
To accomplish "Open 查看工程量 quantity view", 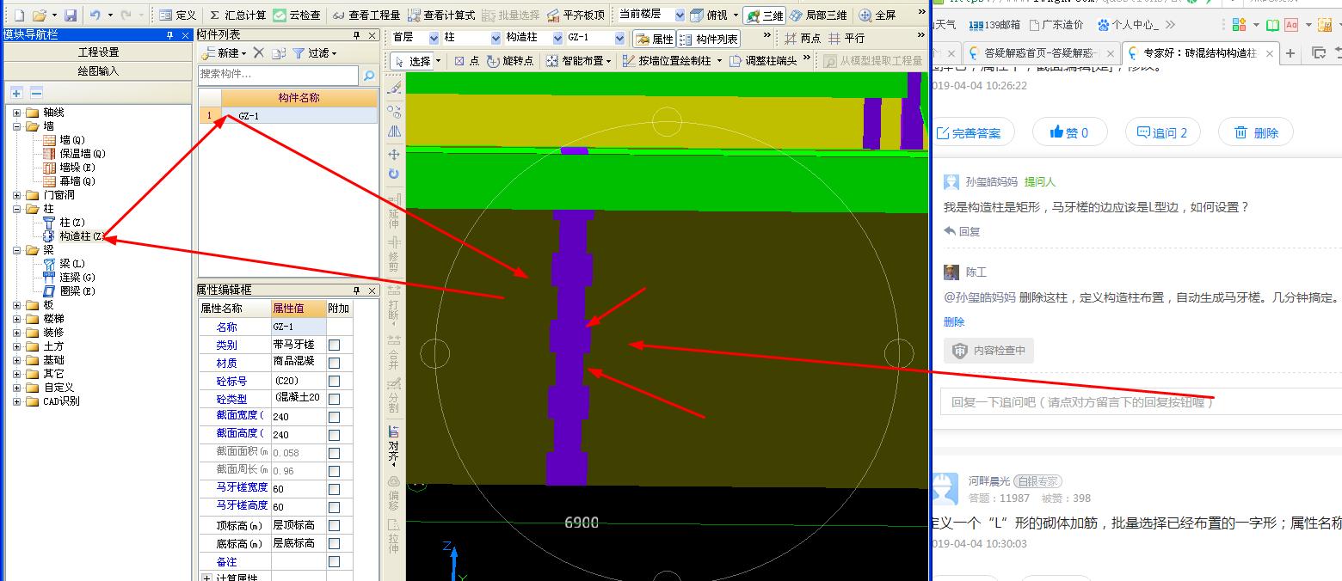I will tap(366, 15).
